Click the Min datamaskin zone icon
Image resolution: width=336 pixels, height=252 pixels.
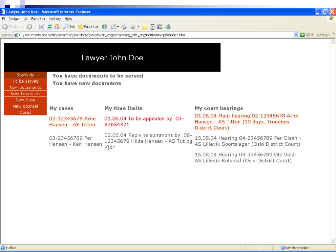283,248
